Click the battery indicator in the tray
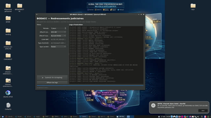 pyautogui.click(x=208, y=117)
